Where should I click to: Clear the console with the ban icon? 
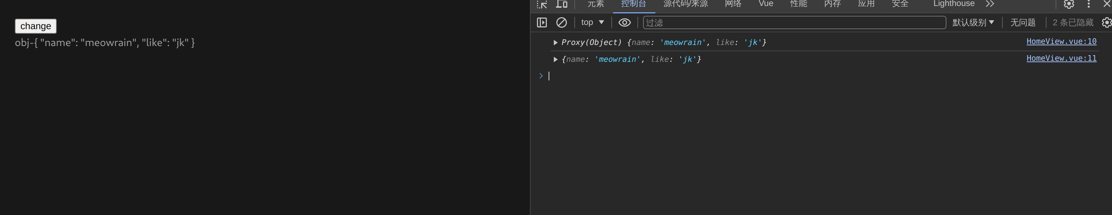561,22
